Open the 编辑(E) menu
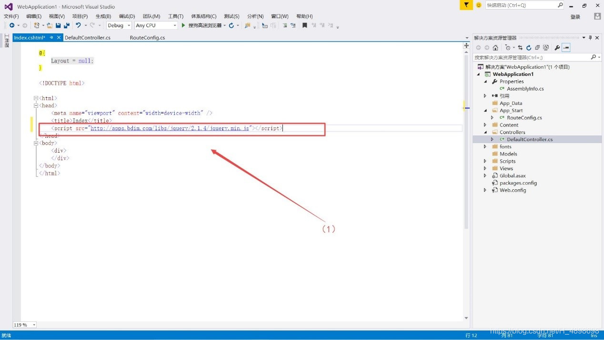Screen dimensions: 604x340 [x=34, y=16]
